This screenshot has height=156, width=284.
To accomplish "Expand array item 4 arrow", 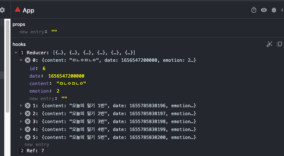I will (21, 129).
